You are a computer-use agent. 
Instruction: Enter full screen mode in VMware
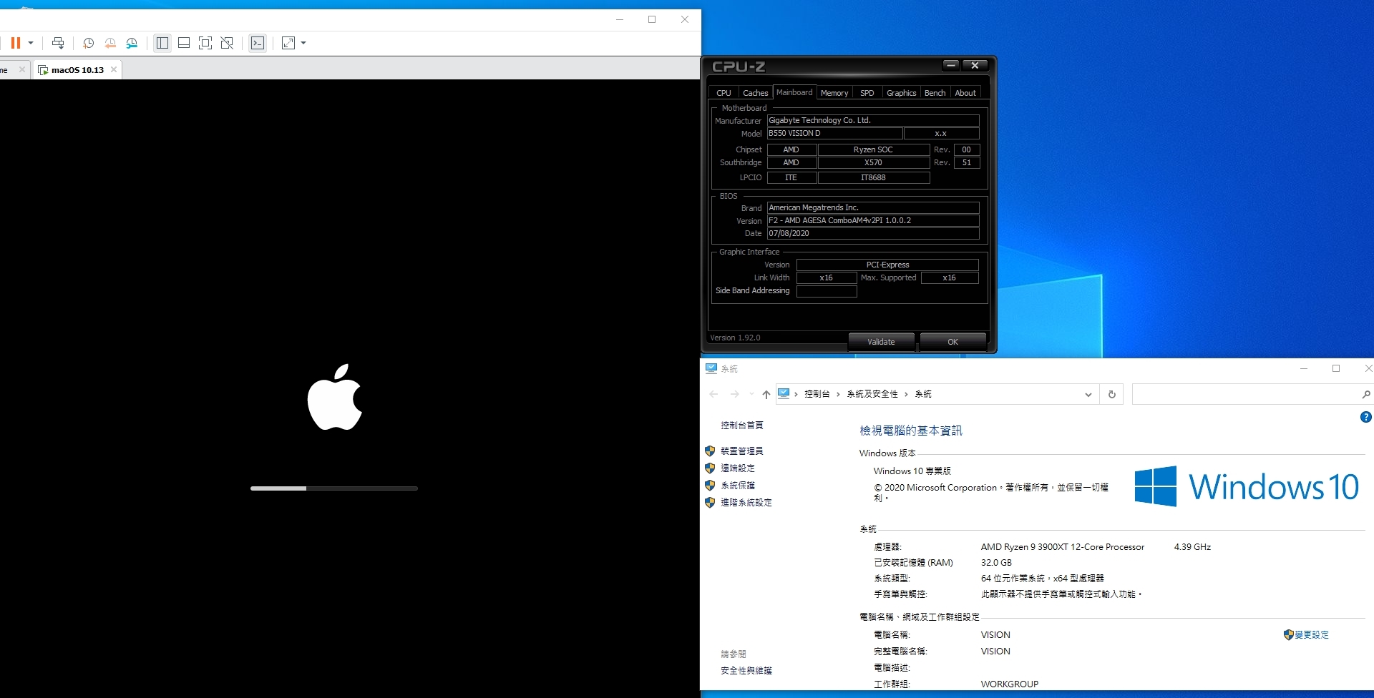205,43
